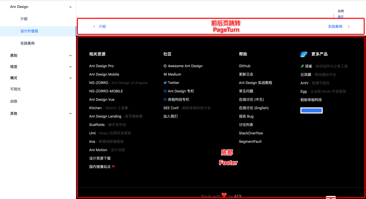Click the Zhihu icon beside Ant Design 专栏
The image size is (366, 199).
point(165,91)
